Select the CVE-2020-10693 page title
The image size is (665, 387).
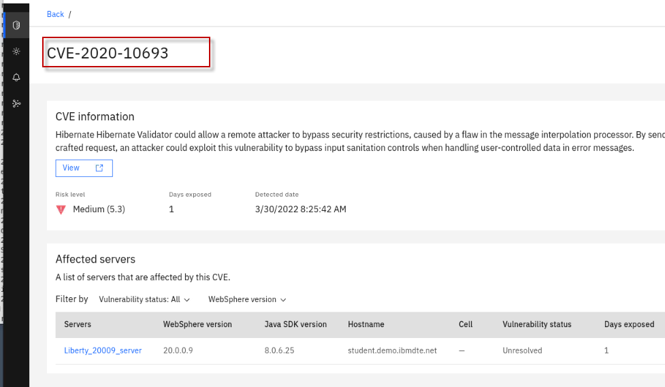pos(108,53)
